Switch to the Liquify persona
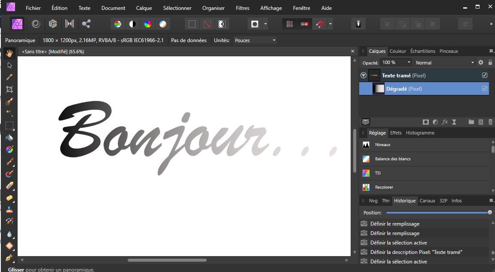This screenshot has height=272, width=495. (36, 24)
